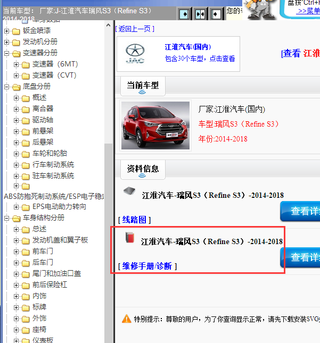Click the mechanic cartoon mascot image
Screen dimensions: 320x343
point(260,10)
